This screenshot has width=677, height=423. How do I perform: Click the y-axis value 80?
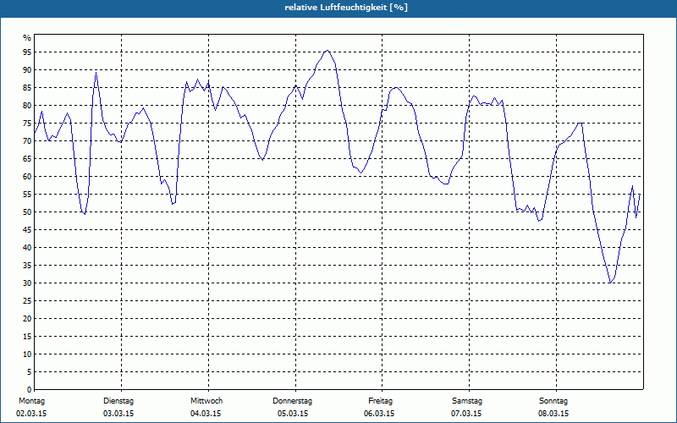tap(27, 105)
